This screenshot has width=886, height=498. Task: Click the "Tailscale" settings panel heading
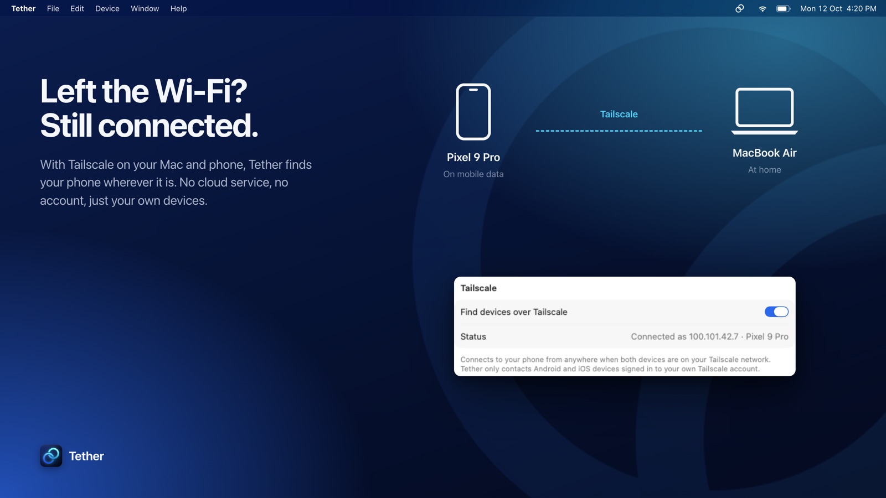click(x=478, y=288)
